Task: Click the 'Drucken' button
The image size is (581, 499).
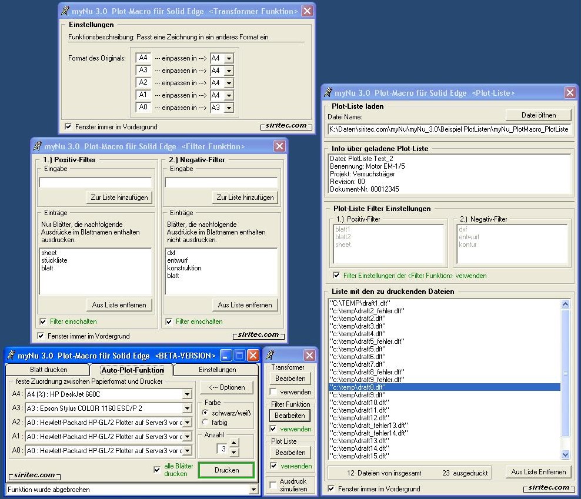Action: (x=226, y=470)
